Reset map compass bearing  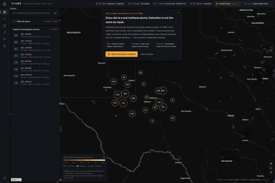[x=271, y=173]
